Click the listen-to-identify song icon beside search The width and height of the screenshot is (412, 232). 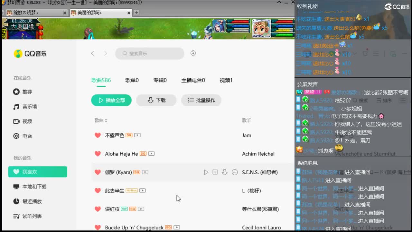[193, 53]
